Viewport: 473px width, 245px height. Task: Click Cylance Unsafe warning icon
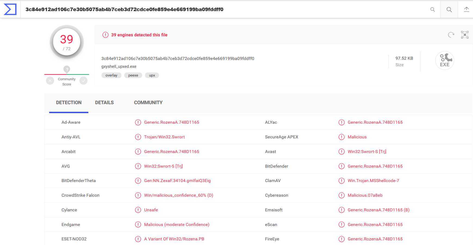coord(138,210)
